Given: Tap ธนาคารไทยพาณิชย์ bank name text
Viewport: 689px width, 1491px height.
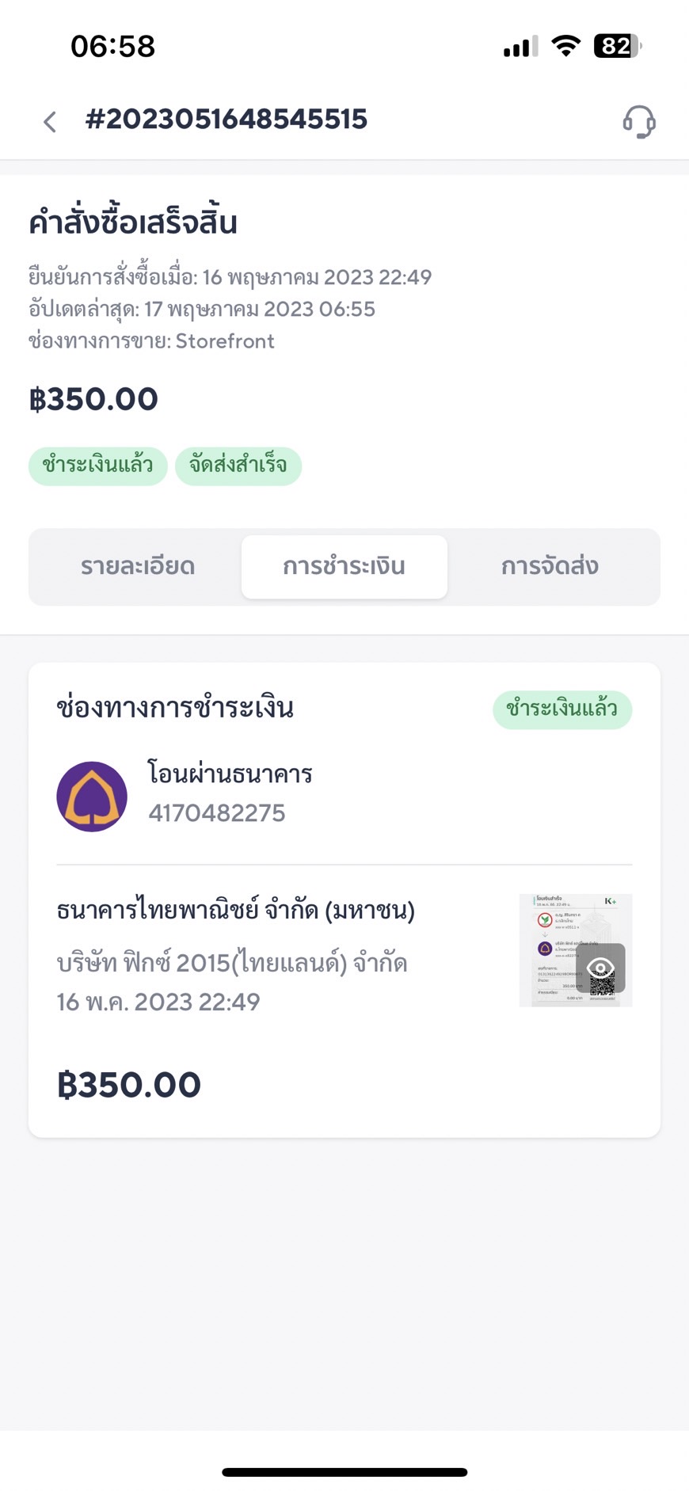Looking at the screenshot, I should tap(235, 911).
